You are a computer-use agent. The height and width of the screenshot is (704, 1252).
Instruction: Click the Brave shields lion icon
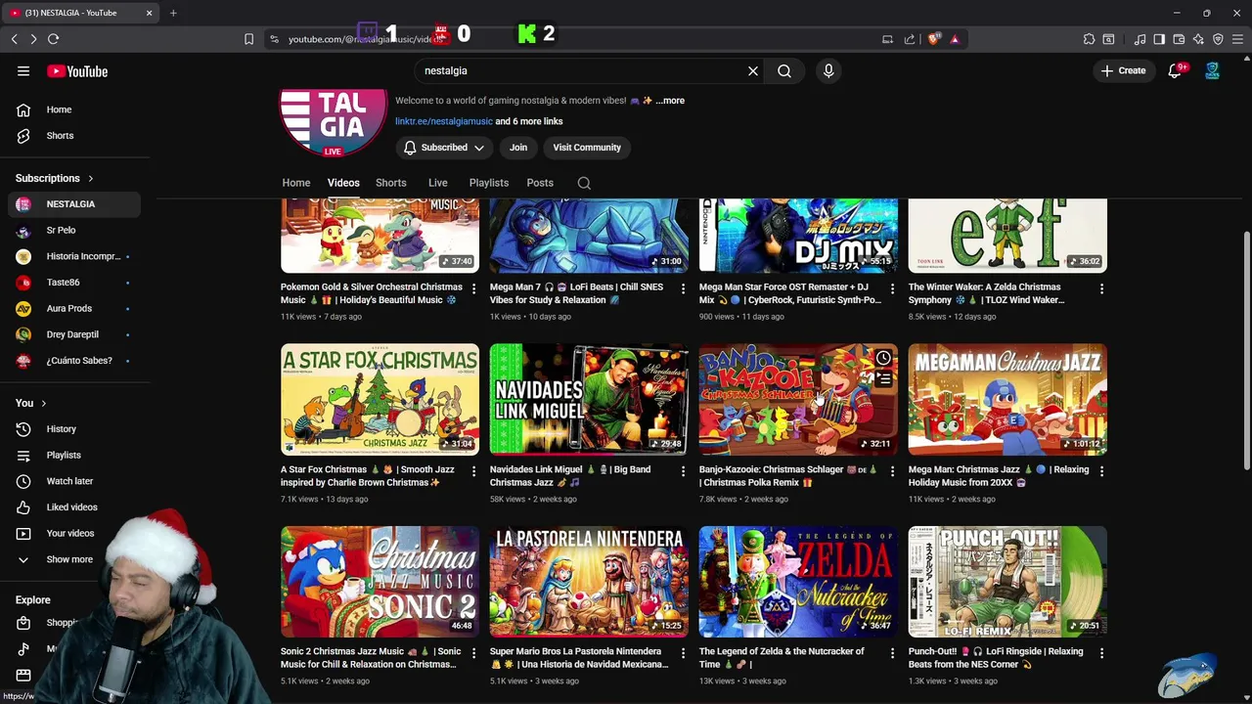934,39
